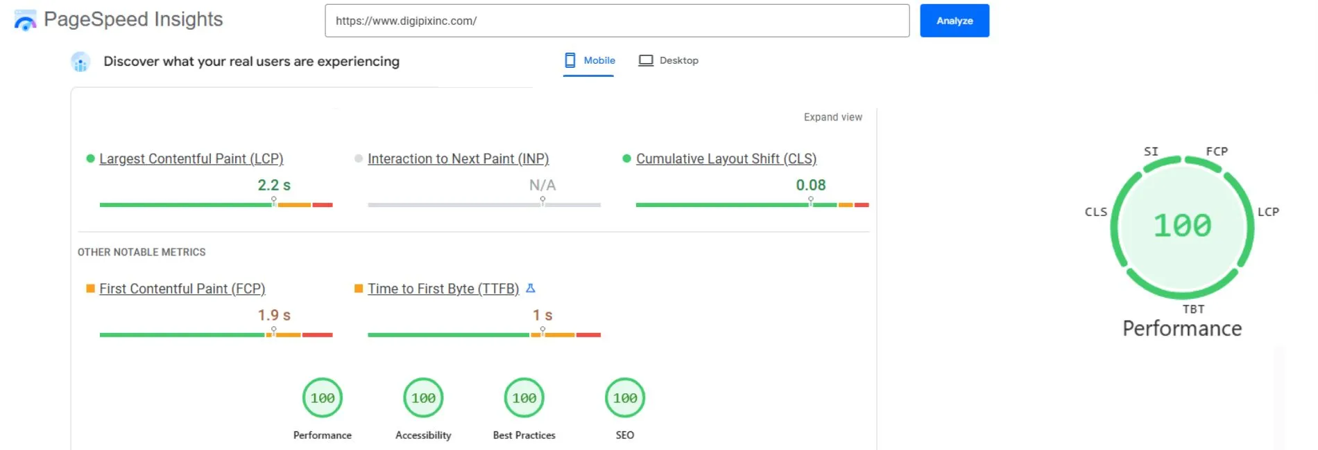Image resolution: width=1318 pixels, height=450 pixels.
Task: Click the LCP distribution bar marker
Action: tap(274, 201)
